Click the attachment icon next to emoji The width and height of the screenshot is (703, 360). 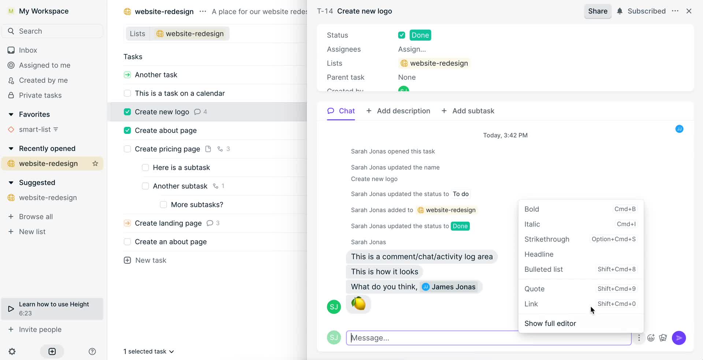tap(663, 338)
